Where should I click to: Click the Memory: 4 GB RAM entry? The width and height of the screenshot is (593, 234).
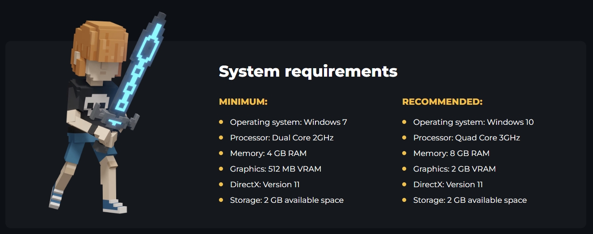click(268, 153)
